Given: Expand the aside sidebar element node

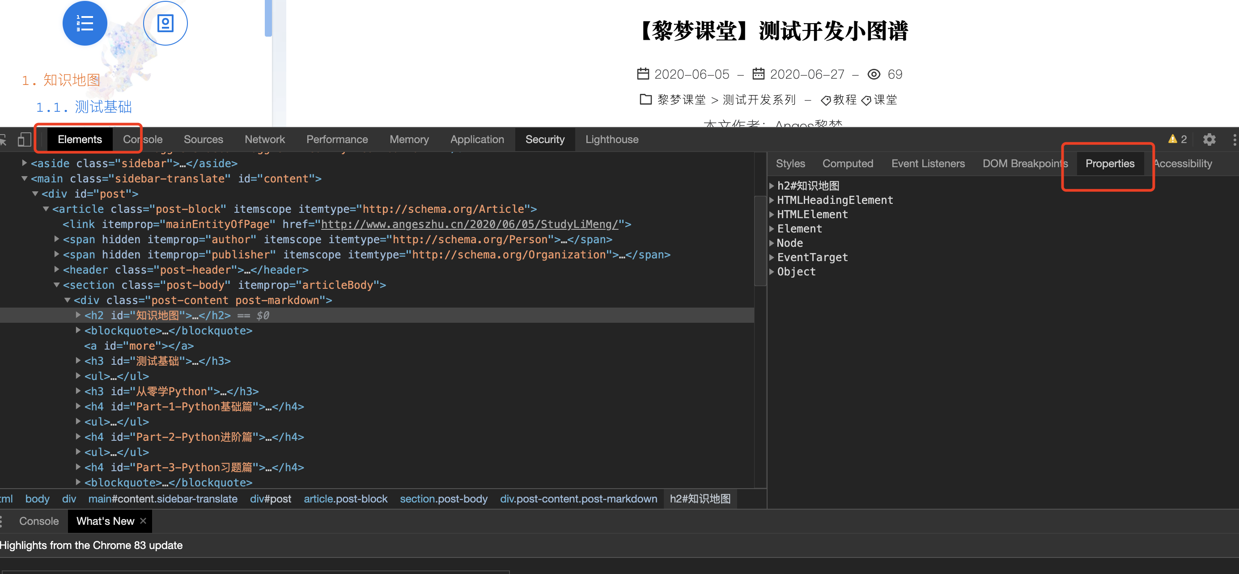Looking at the screenshot, I should pos(24,163).
